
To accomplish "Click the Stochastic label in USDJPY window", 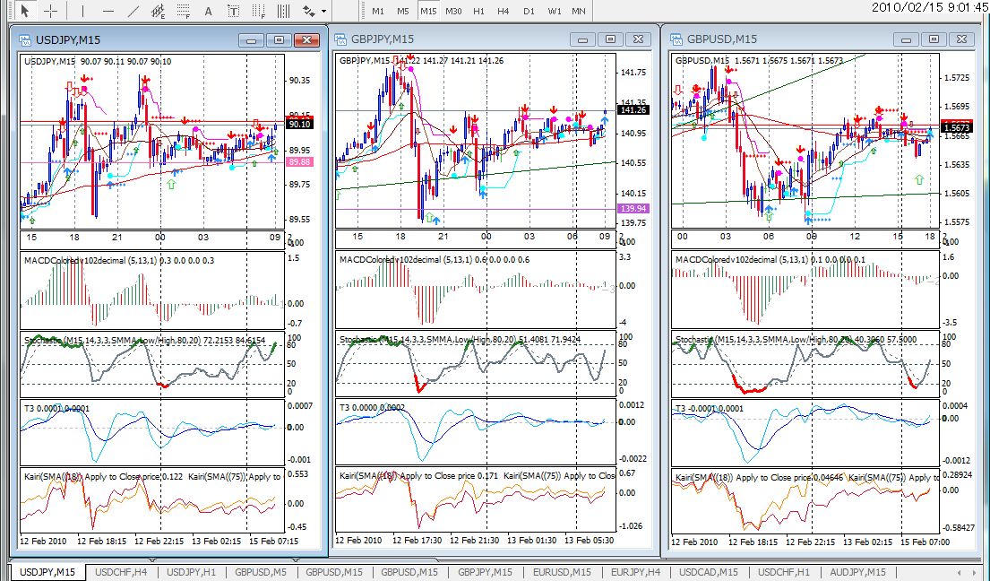I will [x=144, y=341].
